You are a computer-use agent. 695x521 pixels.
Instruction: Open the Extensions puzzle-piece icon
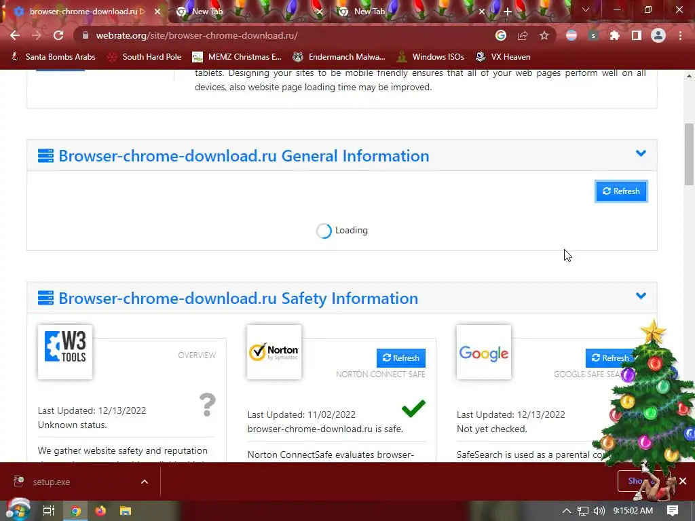coord(615,35)
